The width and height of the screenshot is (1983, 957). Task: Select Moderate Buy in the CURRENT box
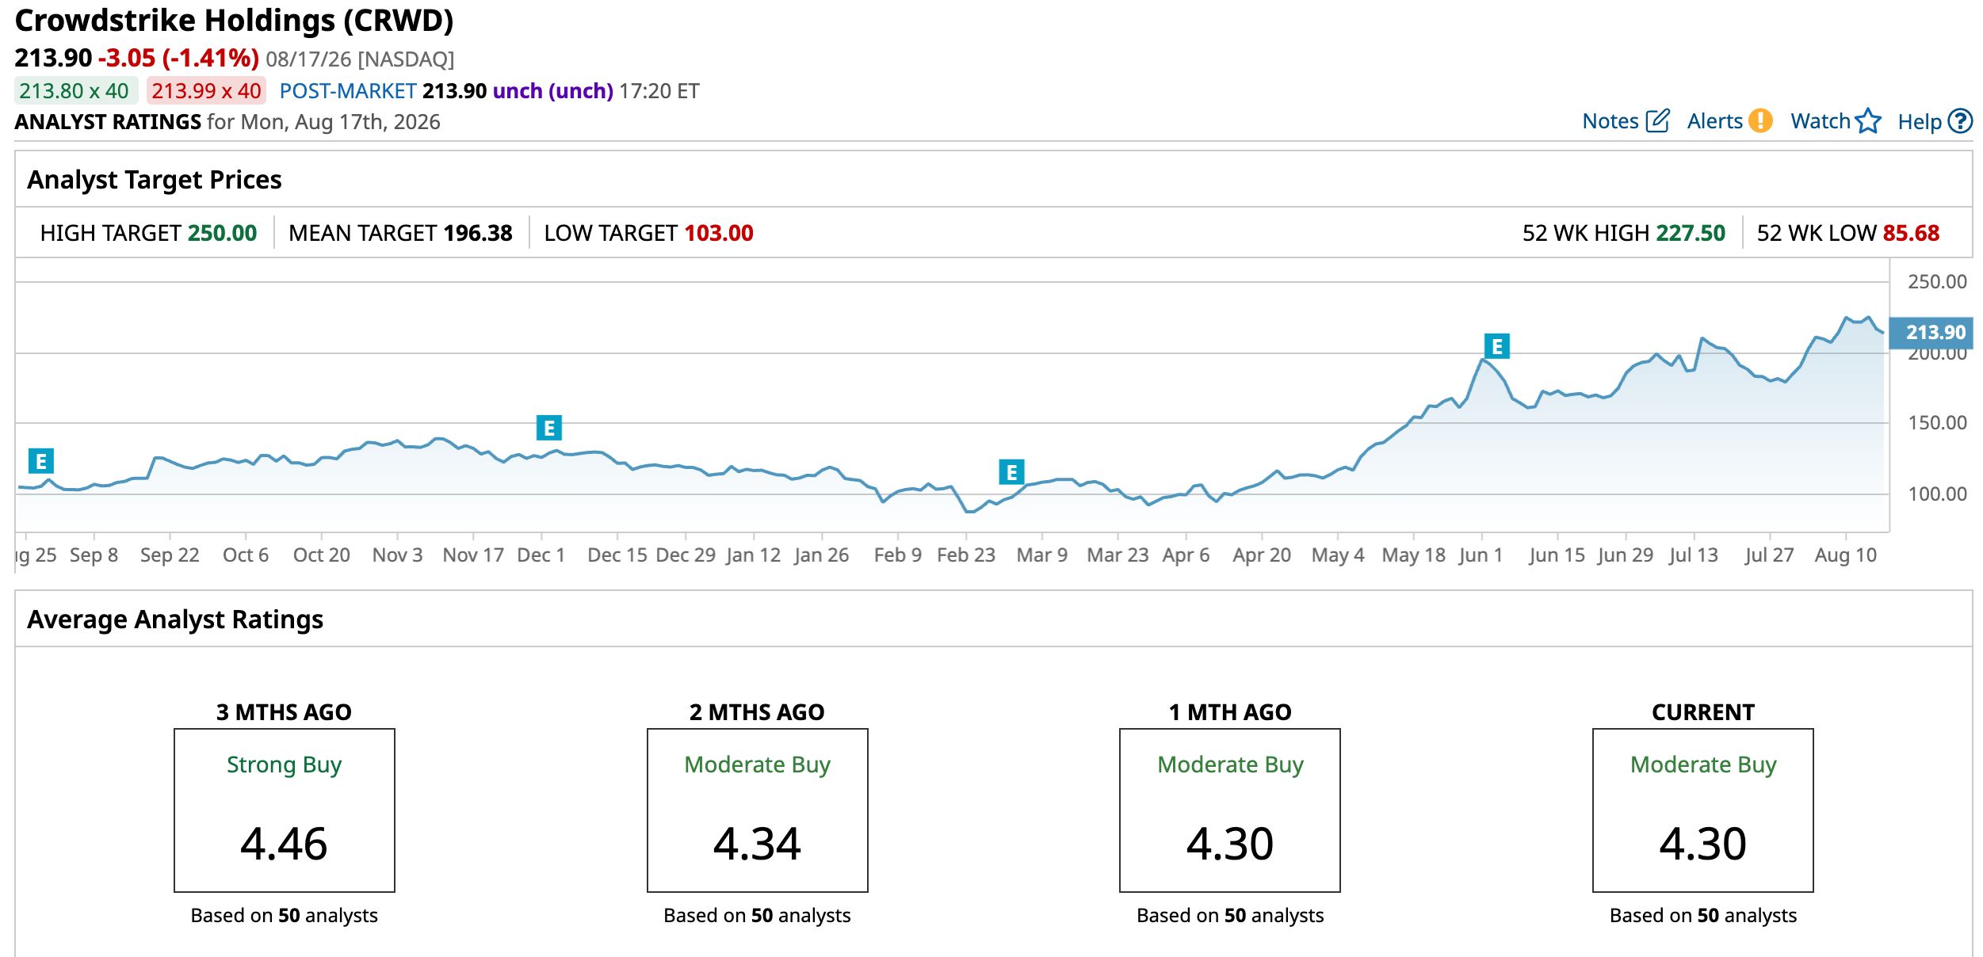pyautogui.click(x=1703, y=764)
